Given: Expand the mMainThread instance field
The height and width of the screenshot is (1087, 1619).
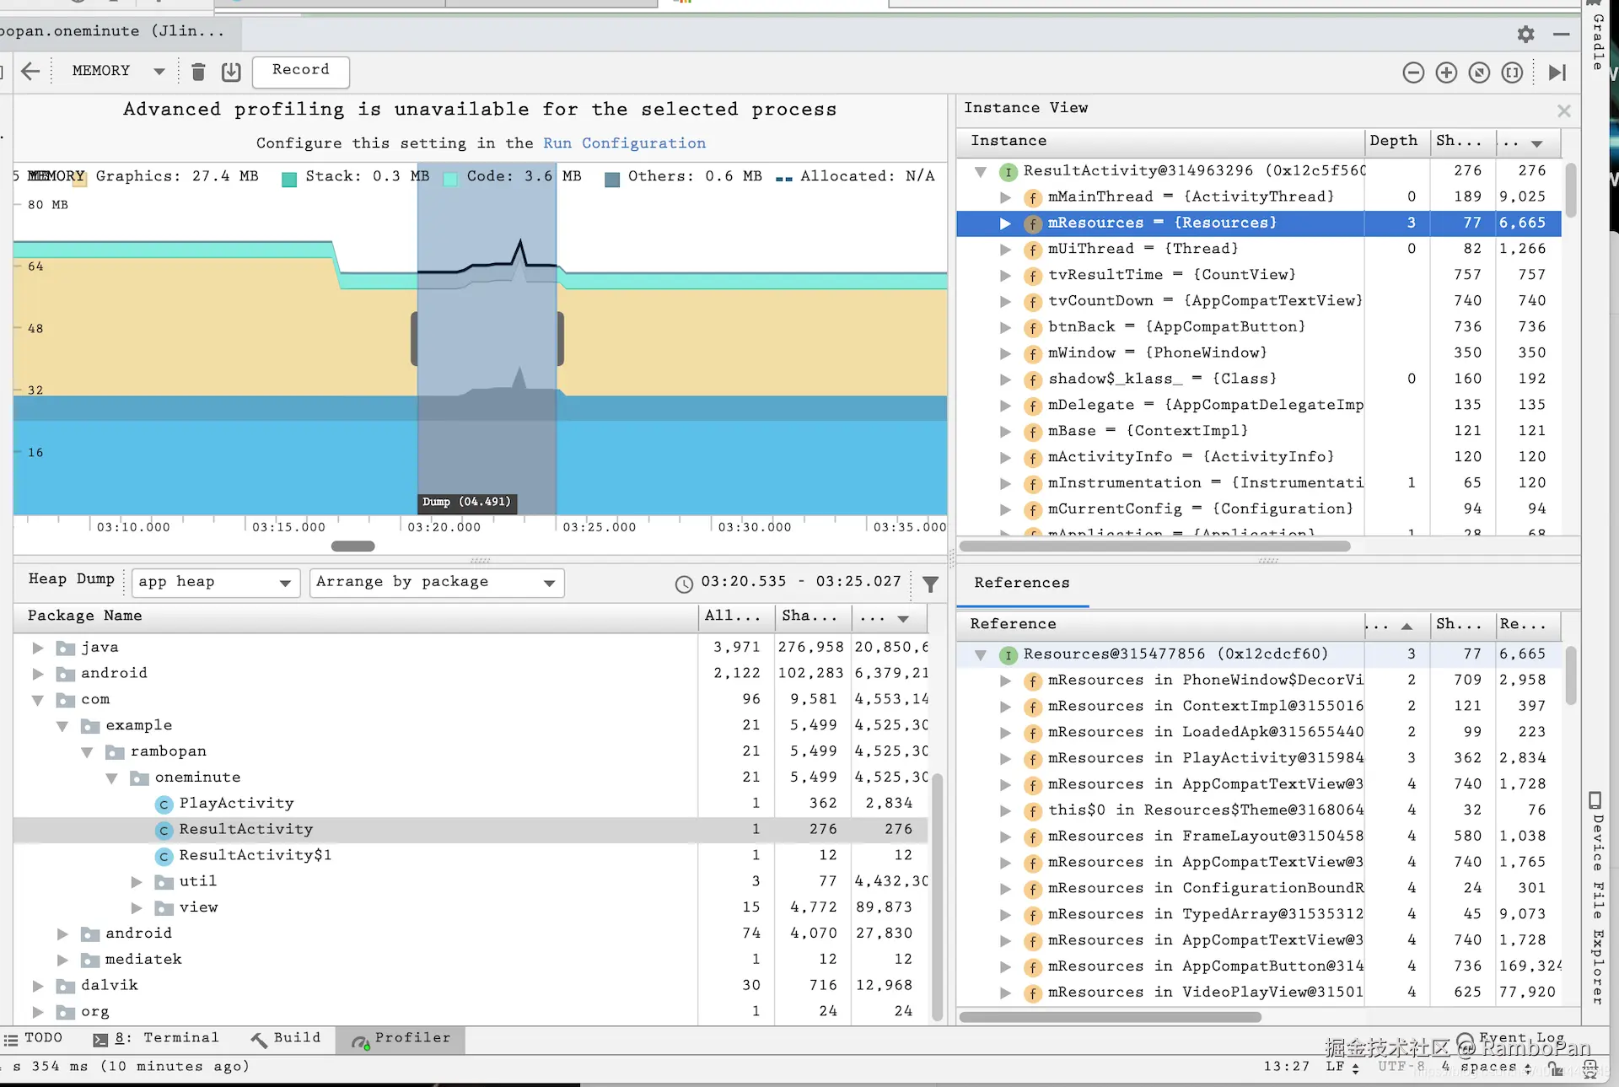Looking at the screenshot, I should [1004, 197].
